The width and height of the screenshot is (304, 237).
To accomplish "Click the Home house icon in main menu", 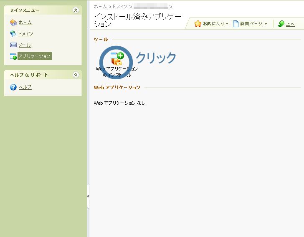I will click(13, 23).
